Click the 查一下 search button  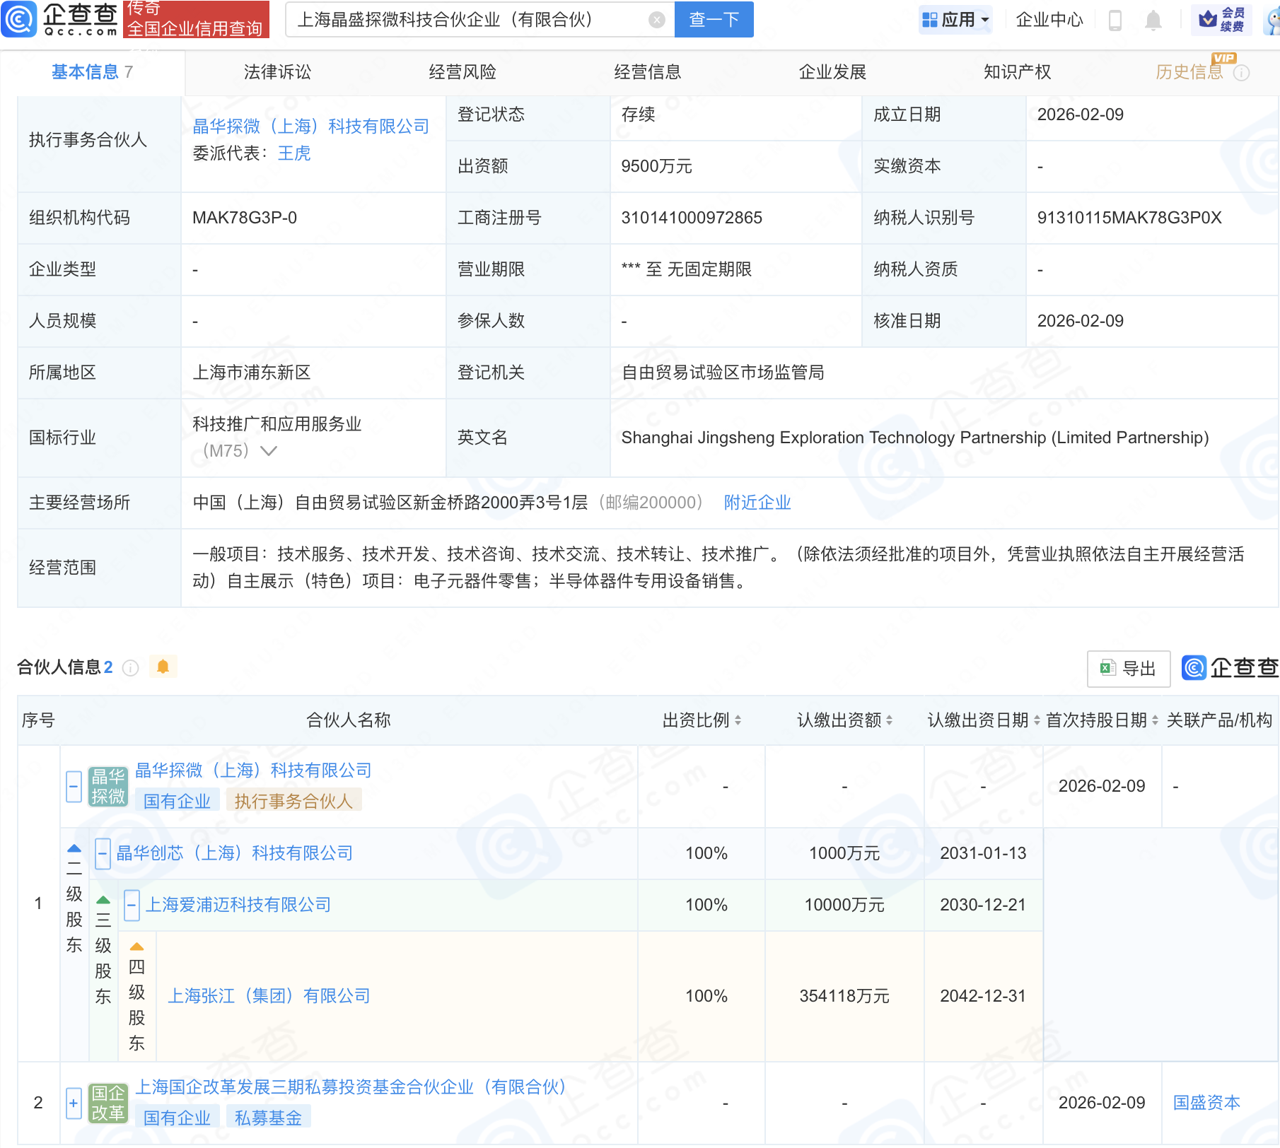click(714, 20)
